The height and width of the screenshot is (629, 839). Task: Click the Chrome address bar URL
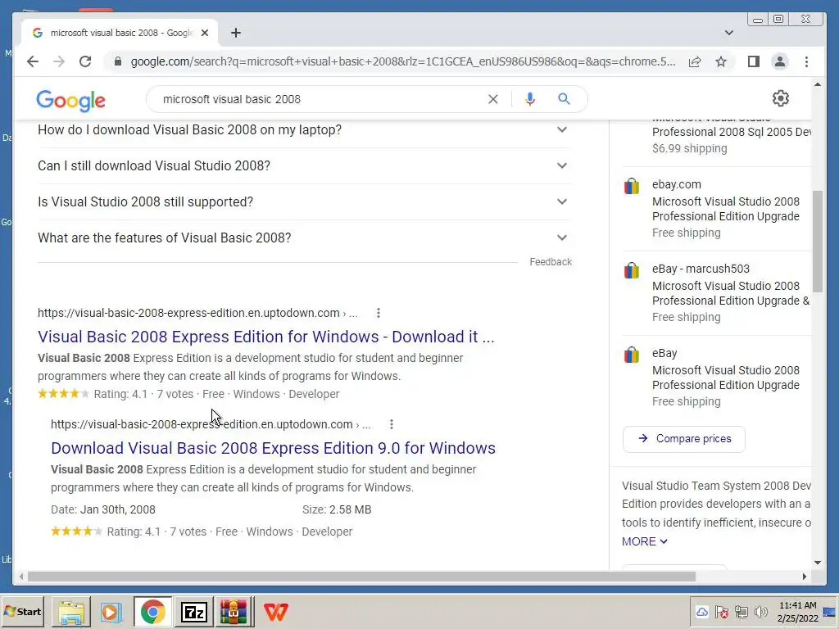[403, 61]
